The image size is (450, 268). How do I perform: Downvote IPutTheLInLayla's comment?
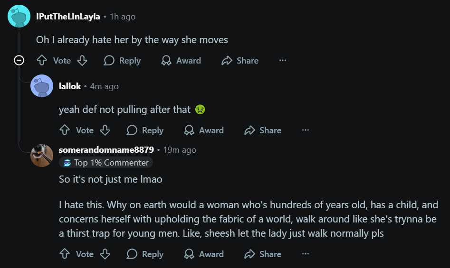[82, 61]
